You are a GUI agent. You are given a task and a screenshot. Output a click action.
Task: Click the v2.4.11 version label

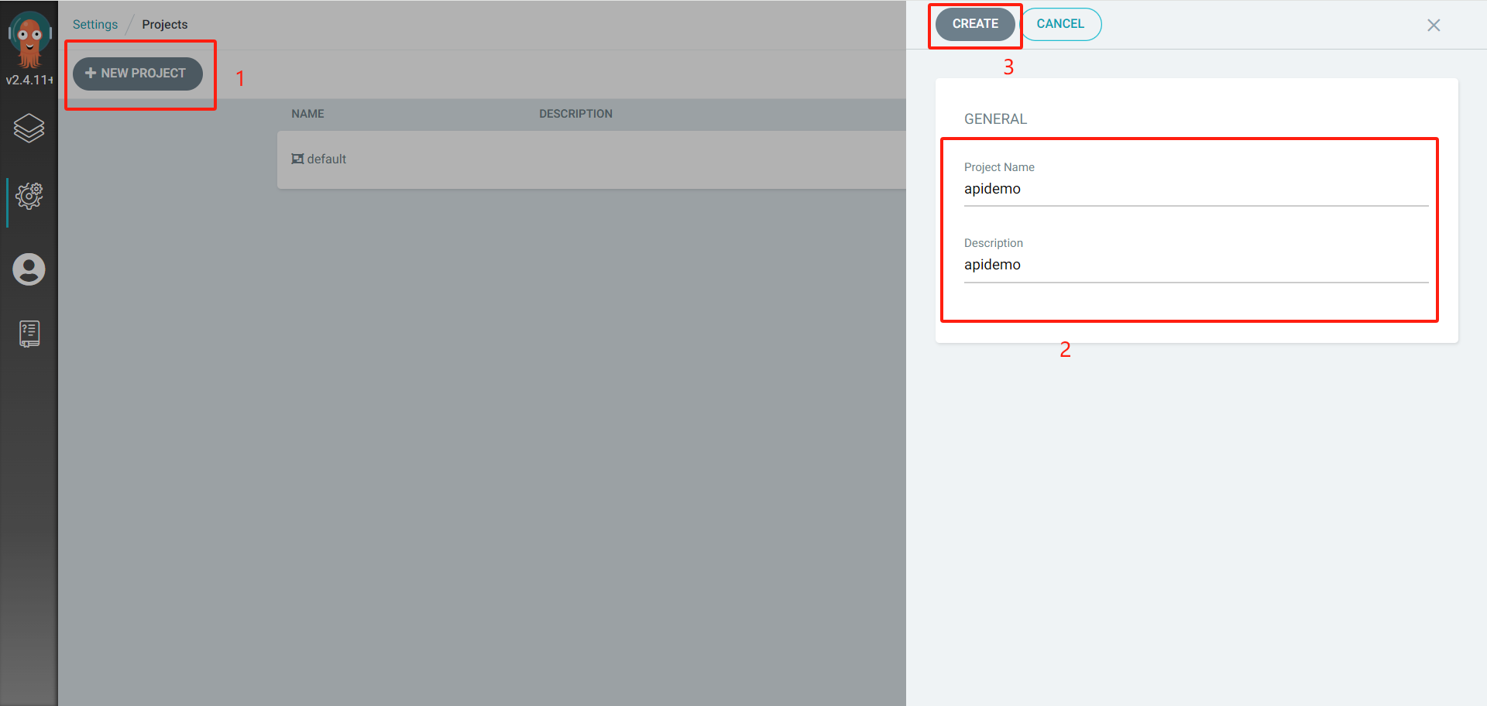29,78
